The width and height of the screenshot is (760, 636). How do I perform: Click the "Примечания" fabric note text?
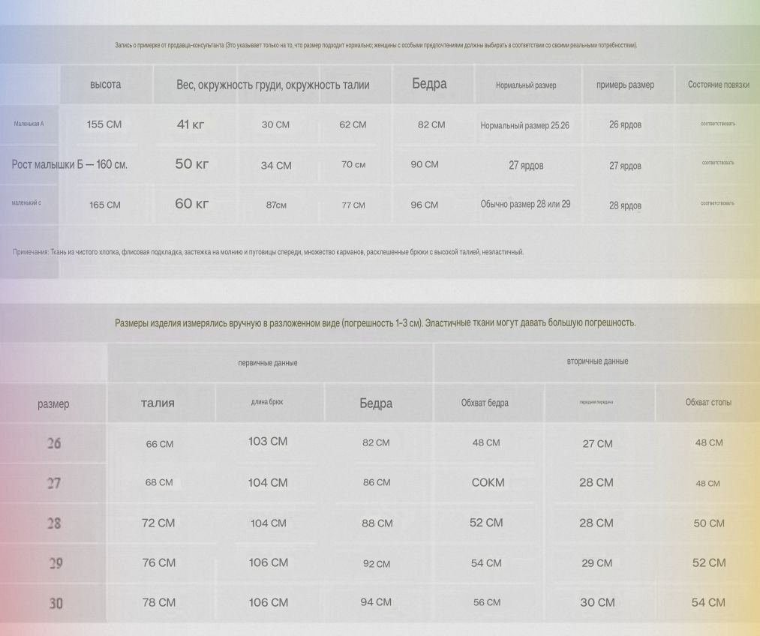(268, 252)
